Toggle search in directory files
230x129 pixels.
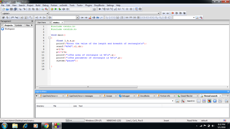tap(220, 101)
